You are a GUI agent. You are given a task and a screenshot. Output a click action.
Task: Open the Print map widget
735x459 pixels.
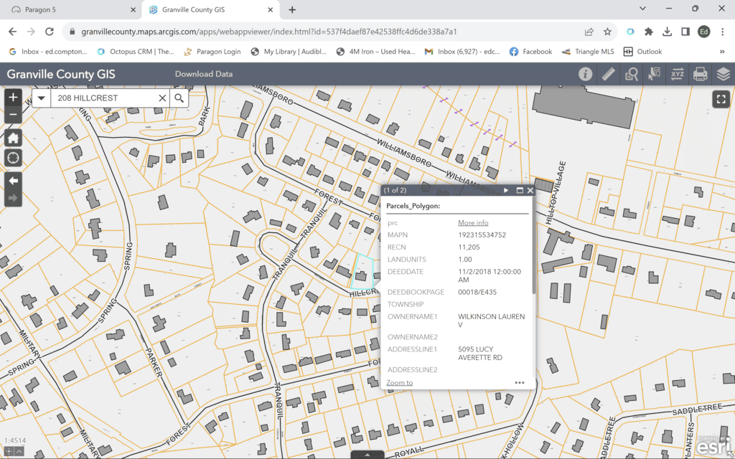tap(701, 74)
